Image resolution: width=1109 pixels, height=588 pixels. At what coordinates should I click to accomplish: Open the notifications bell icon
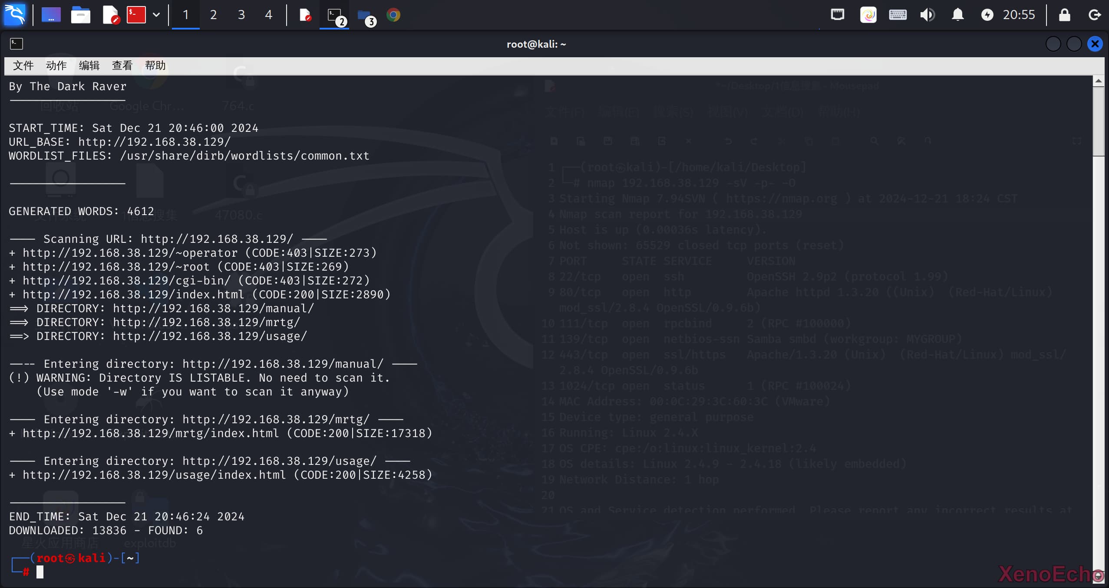click(957, 15)
